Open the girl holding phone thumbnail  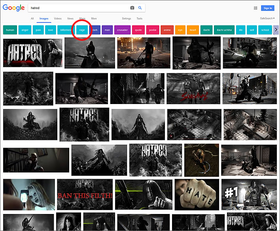pyautogui.click(x=29, y=195)
